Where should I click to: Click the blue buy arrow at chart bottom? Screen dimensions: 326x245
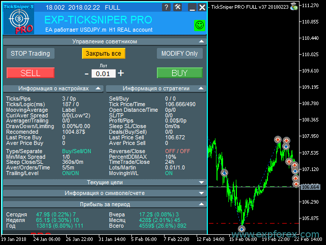click(x=241, y=229)
